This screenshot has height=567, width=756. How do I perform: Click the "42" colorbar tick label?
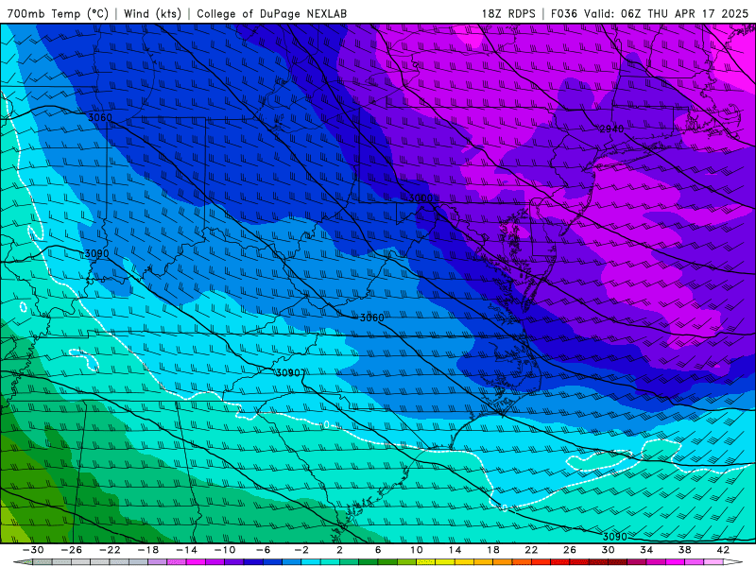(723, 550)
